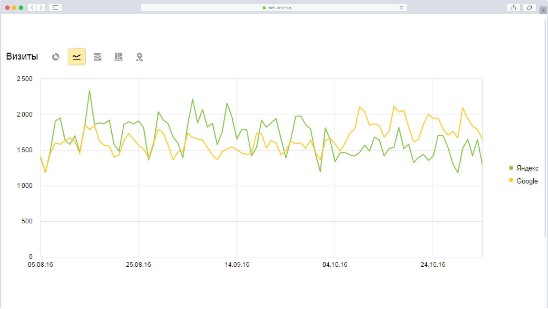Show the Safari sidebar
The width and height of the screenshot is (548, 309).
point(55,8)
